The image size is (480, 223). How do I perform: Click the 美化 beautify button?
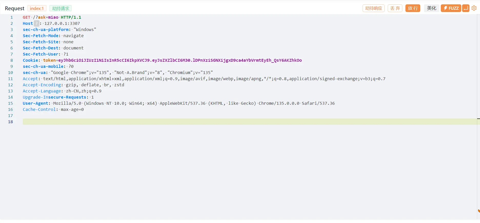pos(432,8)
